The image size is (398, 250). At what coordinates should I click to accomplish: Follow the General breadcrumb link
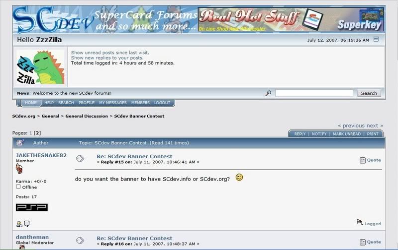(50, 116)
